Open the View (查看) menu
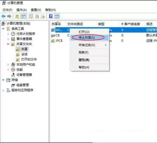The image size is (157, 143). click(36, 10)
